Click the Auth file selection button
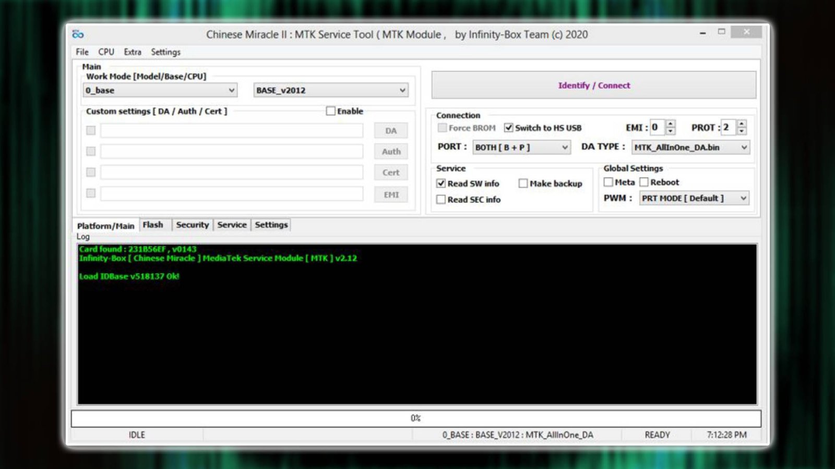The height and width of the screenshot is (469, 835). point(390,151)
